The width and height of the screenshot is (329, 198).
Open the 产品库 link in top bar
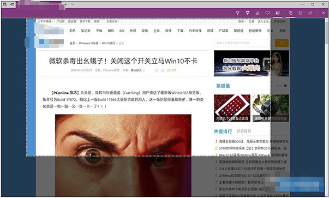pyautogui.click(x=61, y=21)
